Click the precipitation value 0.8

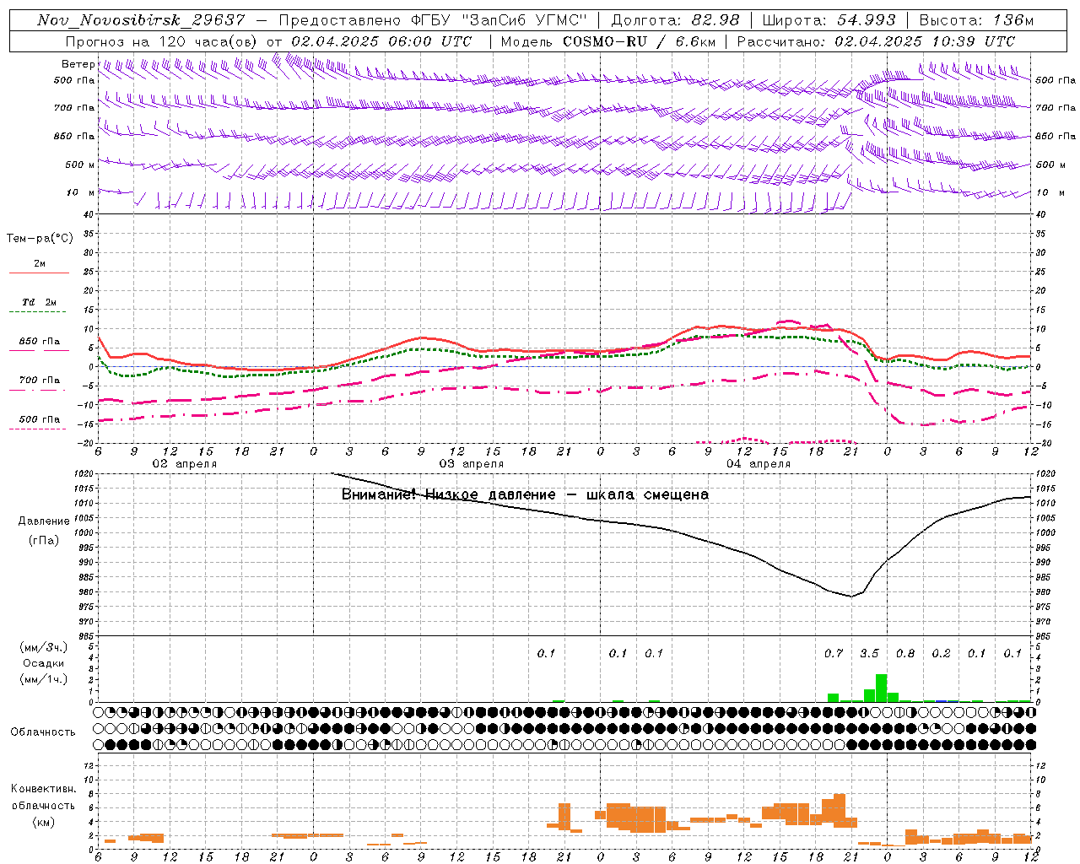905,653
